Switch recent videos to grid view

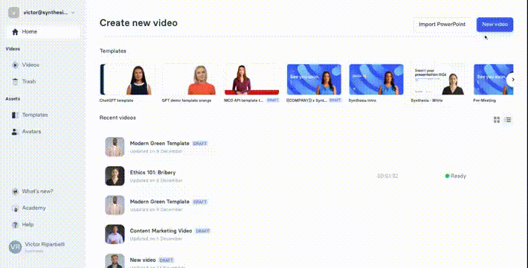(x=497, y=120)
